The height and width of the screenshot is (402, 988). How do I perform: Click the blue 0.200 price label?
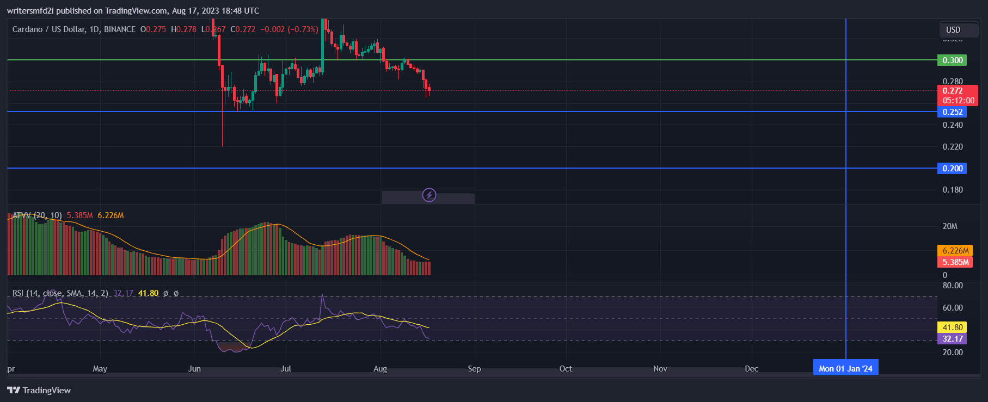pyautogui.click(x=952, y=169)
